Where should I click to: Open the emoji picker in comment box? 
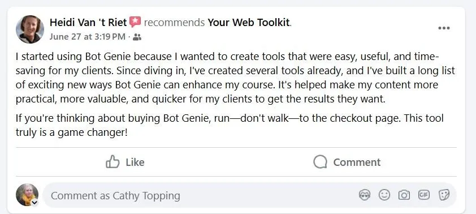coord(384,195)
